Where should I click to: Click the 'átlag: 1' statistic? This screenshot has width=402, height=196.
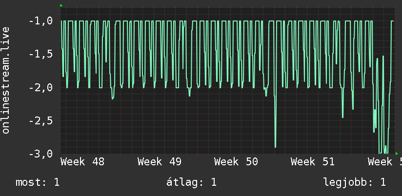pos(191,182)
